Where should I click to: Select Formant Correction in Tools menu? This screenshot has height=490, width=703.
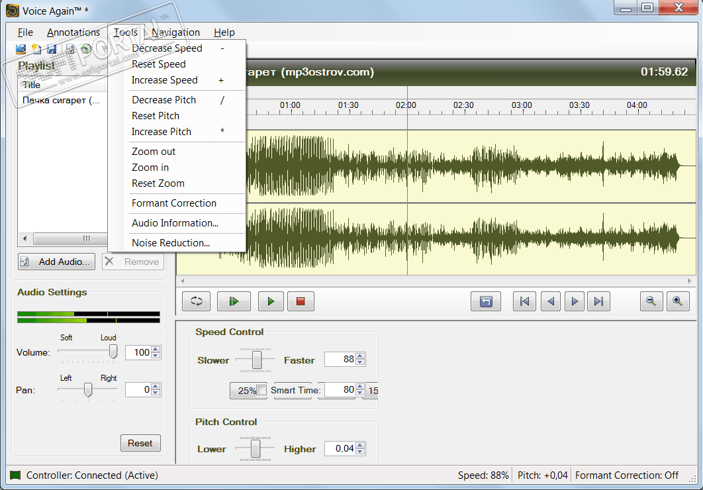[x=174, y=203]
